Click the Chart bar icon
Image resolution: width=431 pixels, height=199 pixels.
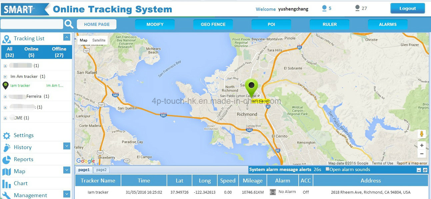pos(7,184)
